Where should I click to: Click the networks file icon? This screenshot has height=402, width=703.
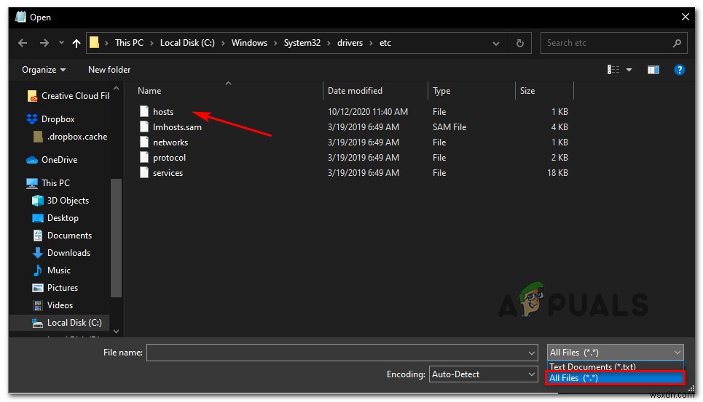pos(144,142)
